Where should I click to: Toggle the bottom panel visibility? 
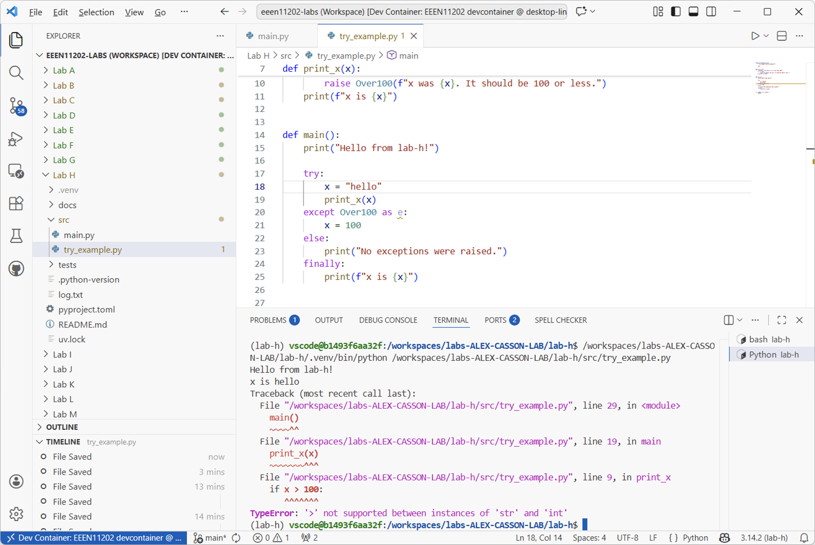point(693,12)
